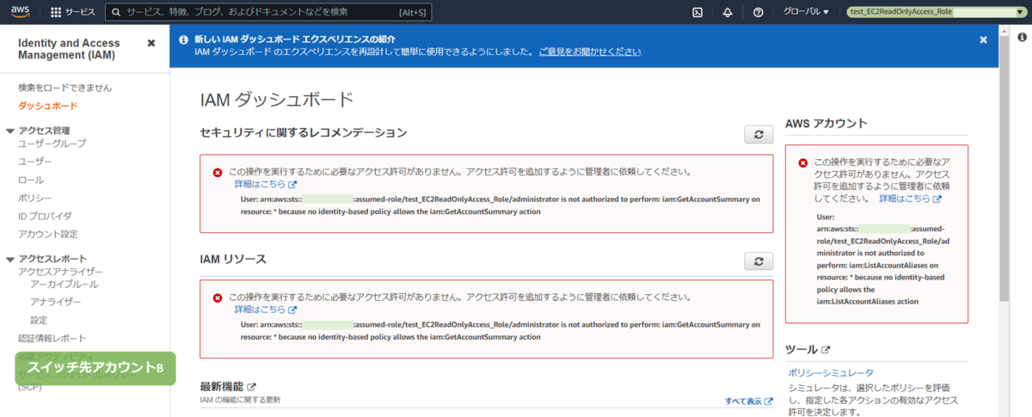
Task: Open ユーザー in the sidebar
Action: [35, 162]
